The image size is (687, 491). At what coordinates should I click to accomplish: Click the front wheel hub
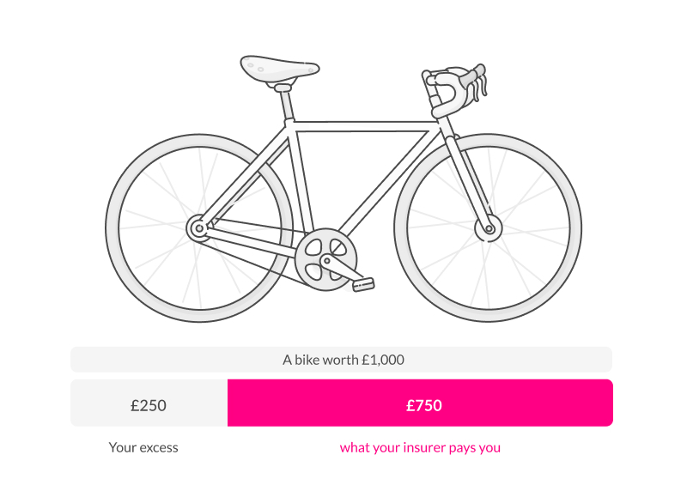click(489, 228)
